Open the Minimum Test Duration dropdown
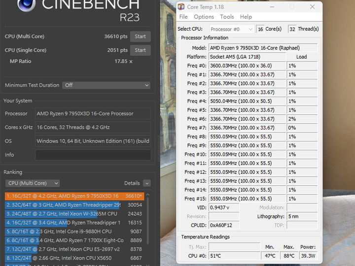Screen dimensions: 355x266 click(x=106, y=85)
